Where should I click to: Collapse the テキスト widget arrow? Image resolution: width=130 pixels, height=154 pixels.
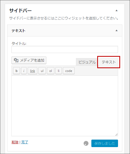(x=117, y=30)
